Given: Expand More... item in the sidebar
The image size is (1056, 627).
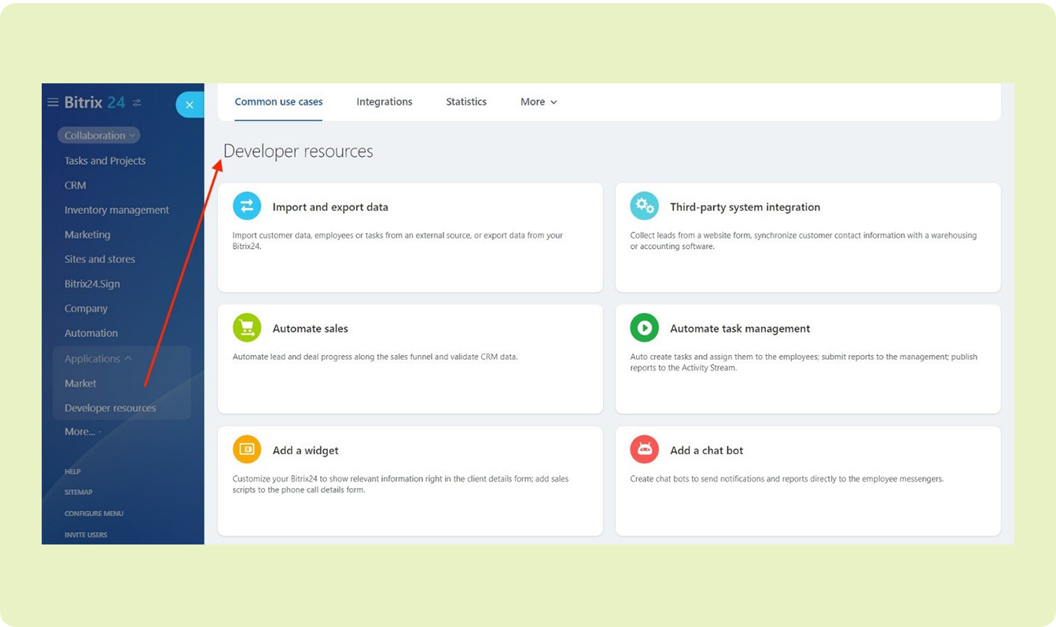Looking at the screenshot, I should (80, 431).
